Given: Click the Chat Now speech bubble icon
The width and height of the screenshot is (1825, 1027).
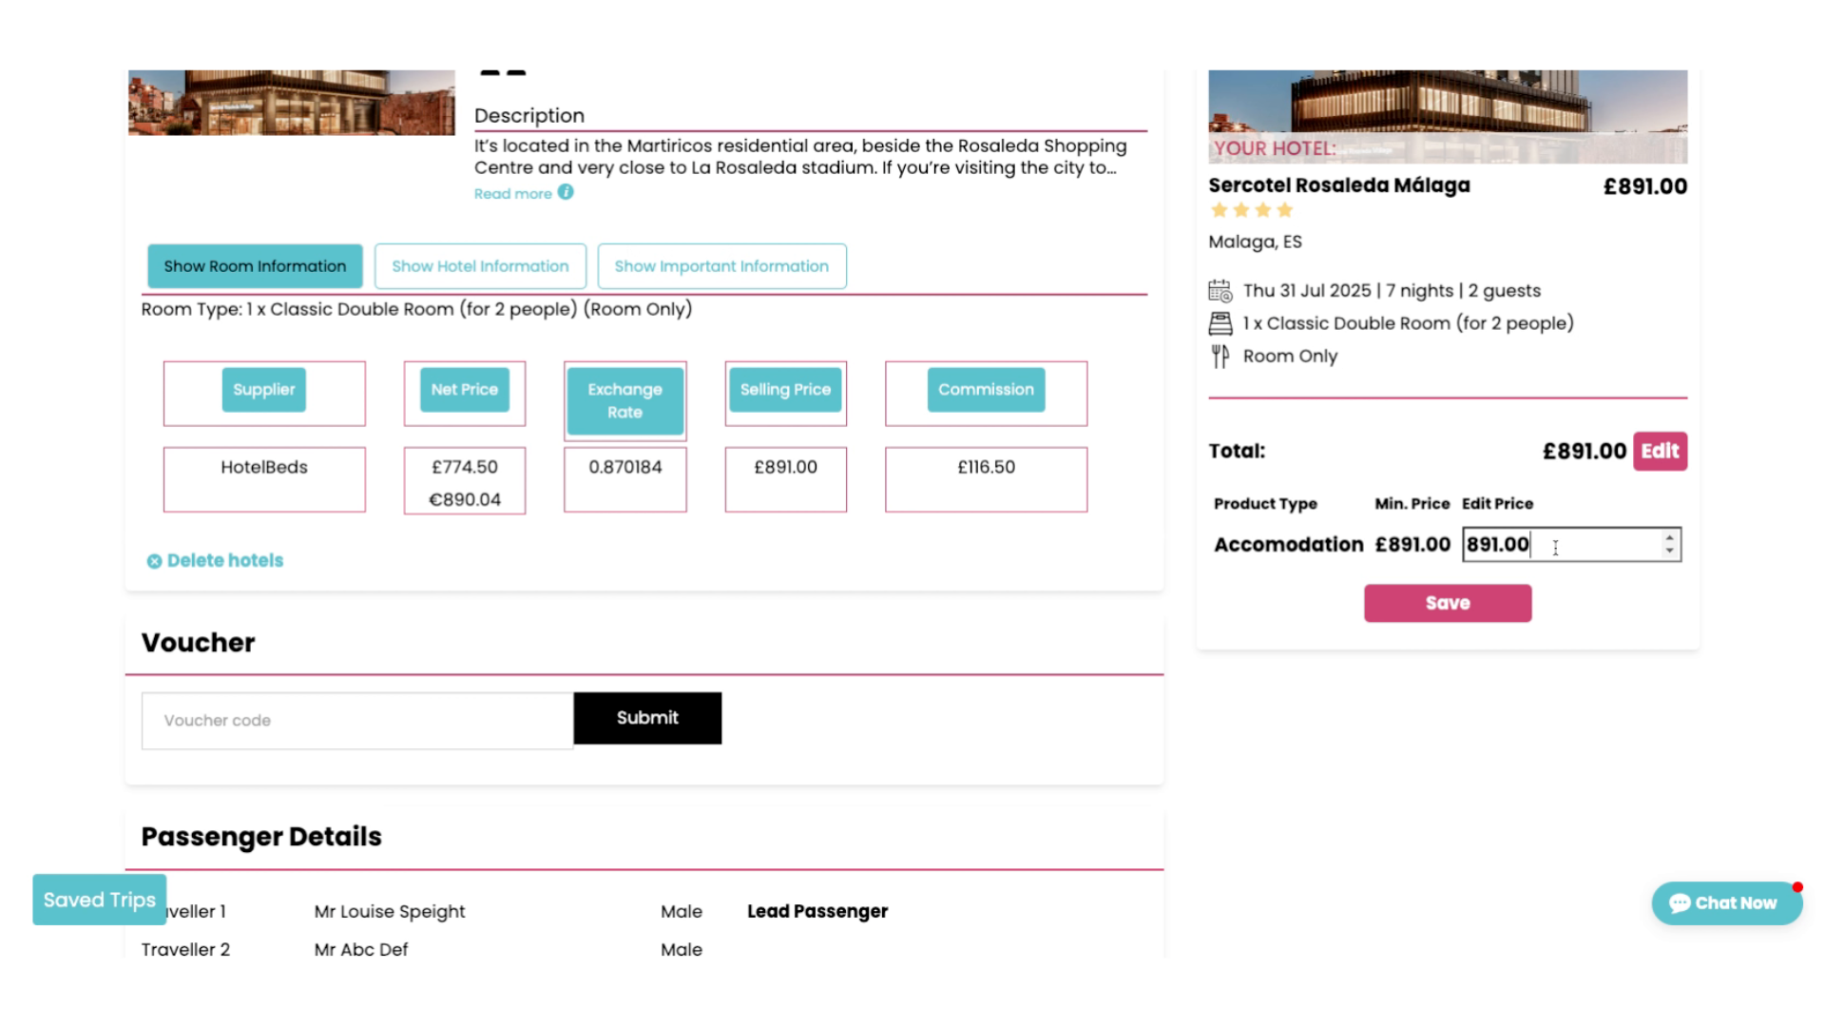Looking at the screenshot, I should tap(1680, 903).
